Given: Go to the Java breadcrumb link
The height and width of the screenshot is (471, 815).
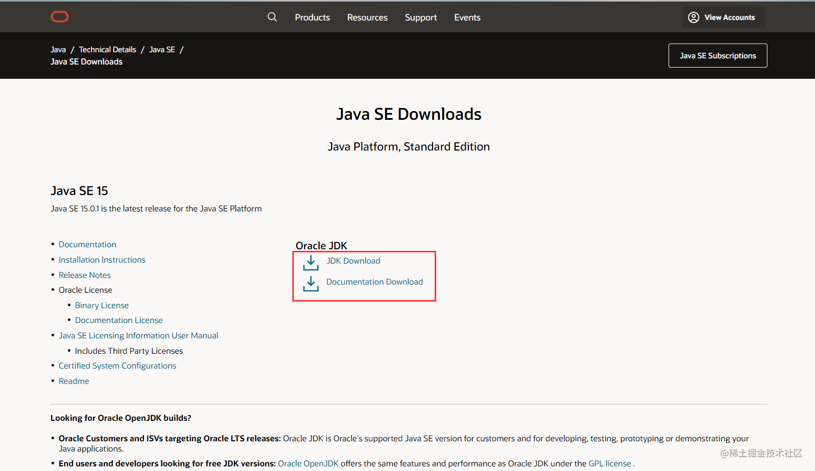Looking at the screenshot, I should tap(58, 50).
